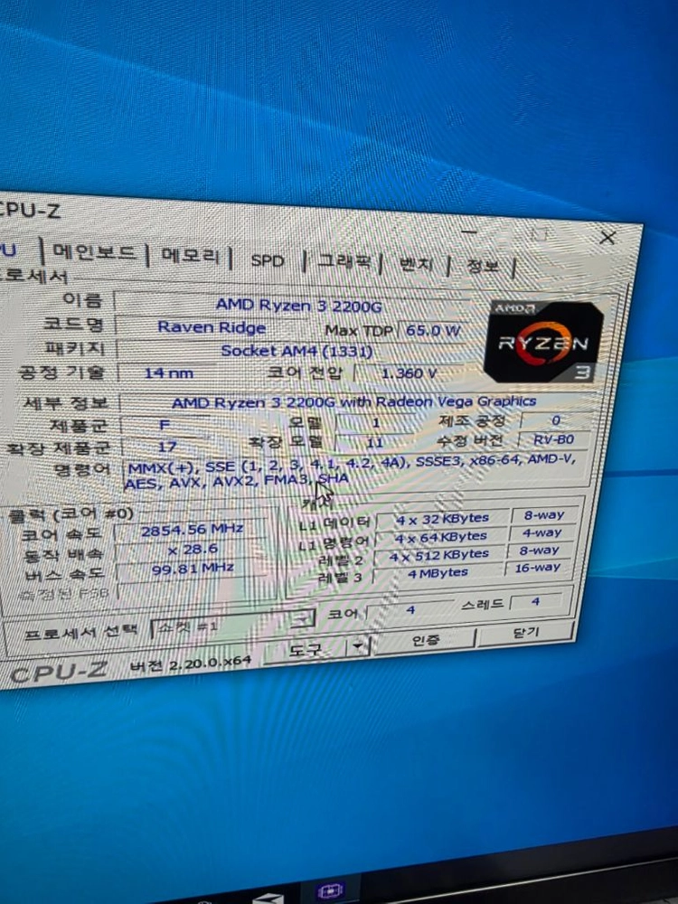Image resolution: width=678 pixels, height=904 pixels.
Task: Minimize the CPU-Z window
Action: 470,231
